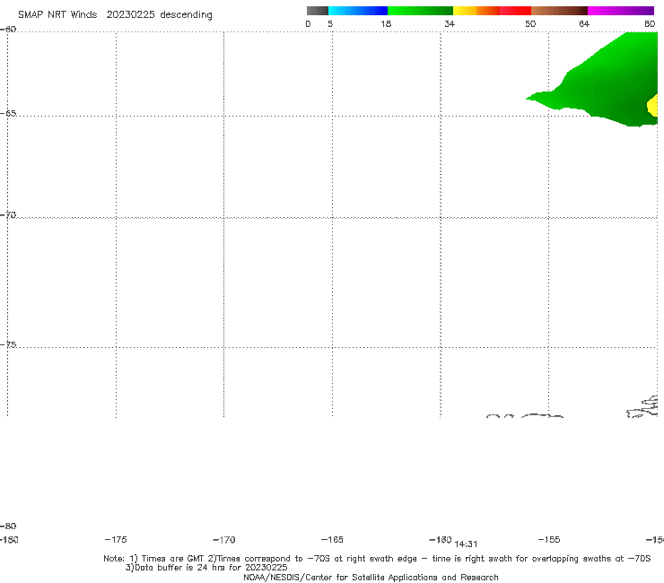
Task: Pick the cyan-to-blue segment of the color bar
Action: (358, 11)
